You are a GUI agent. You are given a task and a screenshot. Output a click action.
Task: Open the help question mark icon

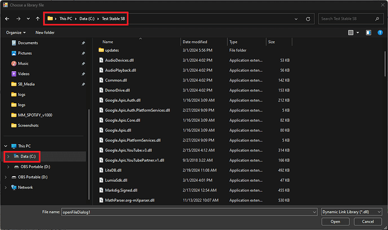[380, 33]
